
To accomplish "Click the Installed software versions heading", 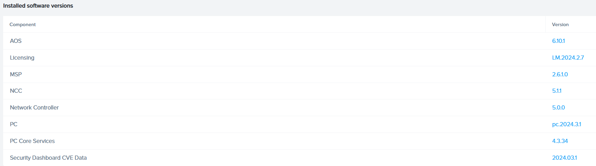I will [38, 6].
